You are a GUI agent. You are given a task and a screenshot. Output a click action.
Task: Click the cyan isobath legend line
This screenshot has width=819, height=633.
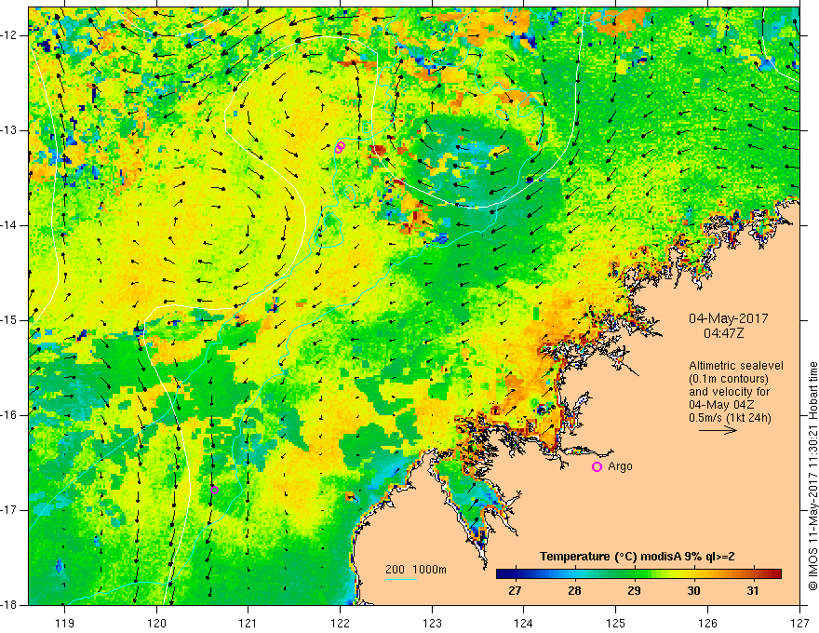pos(400,579)
